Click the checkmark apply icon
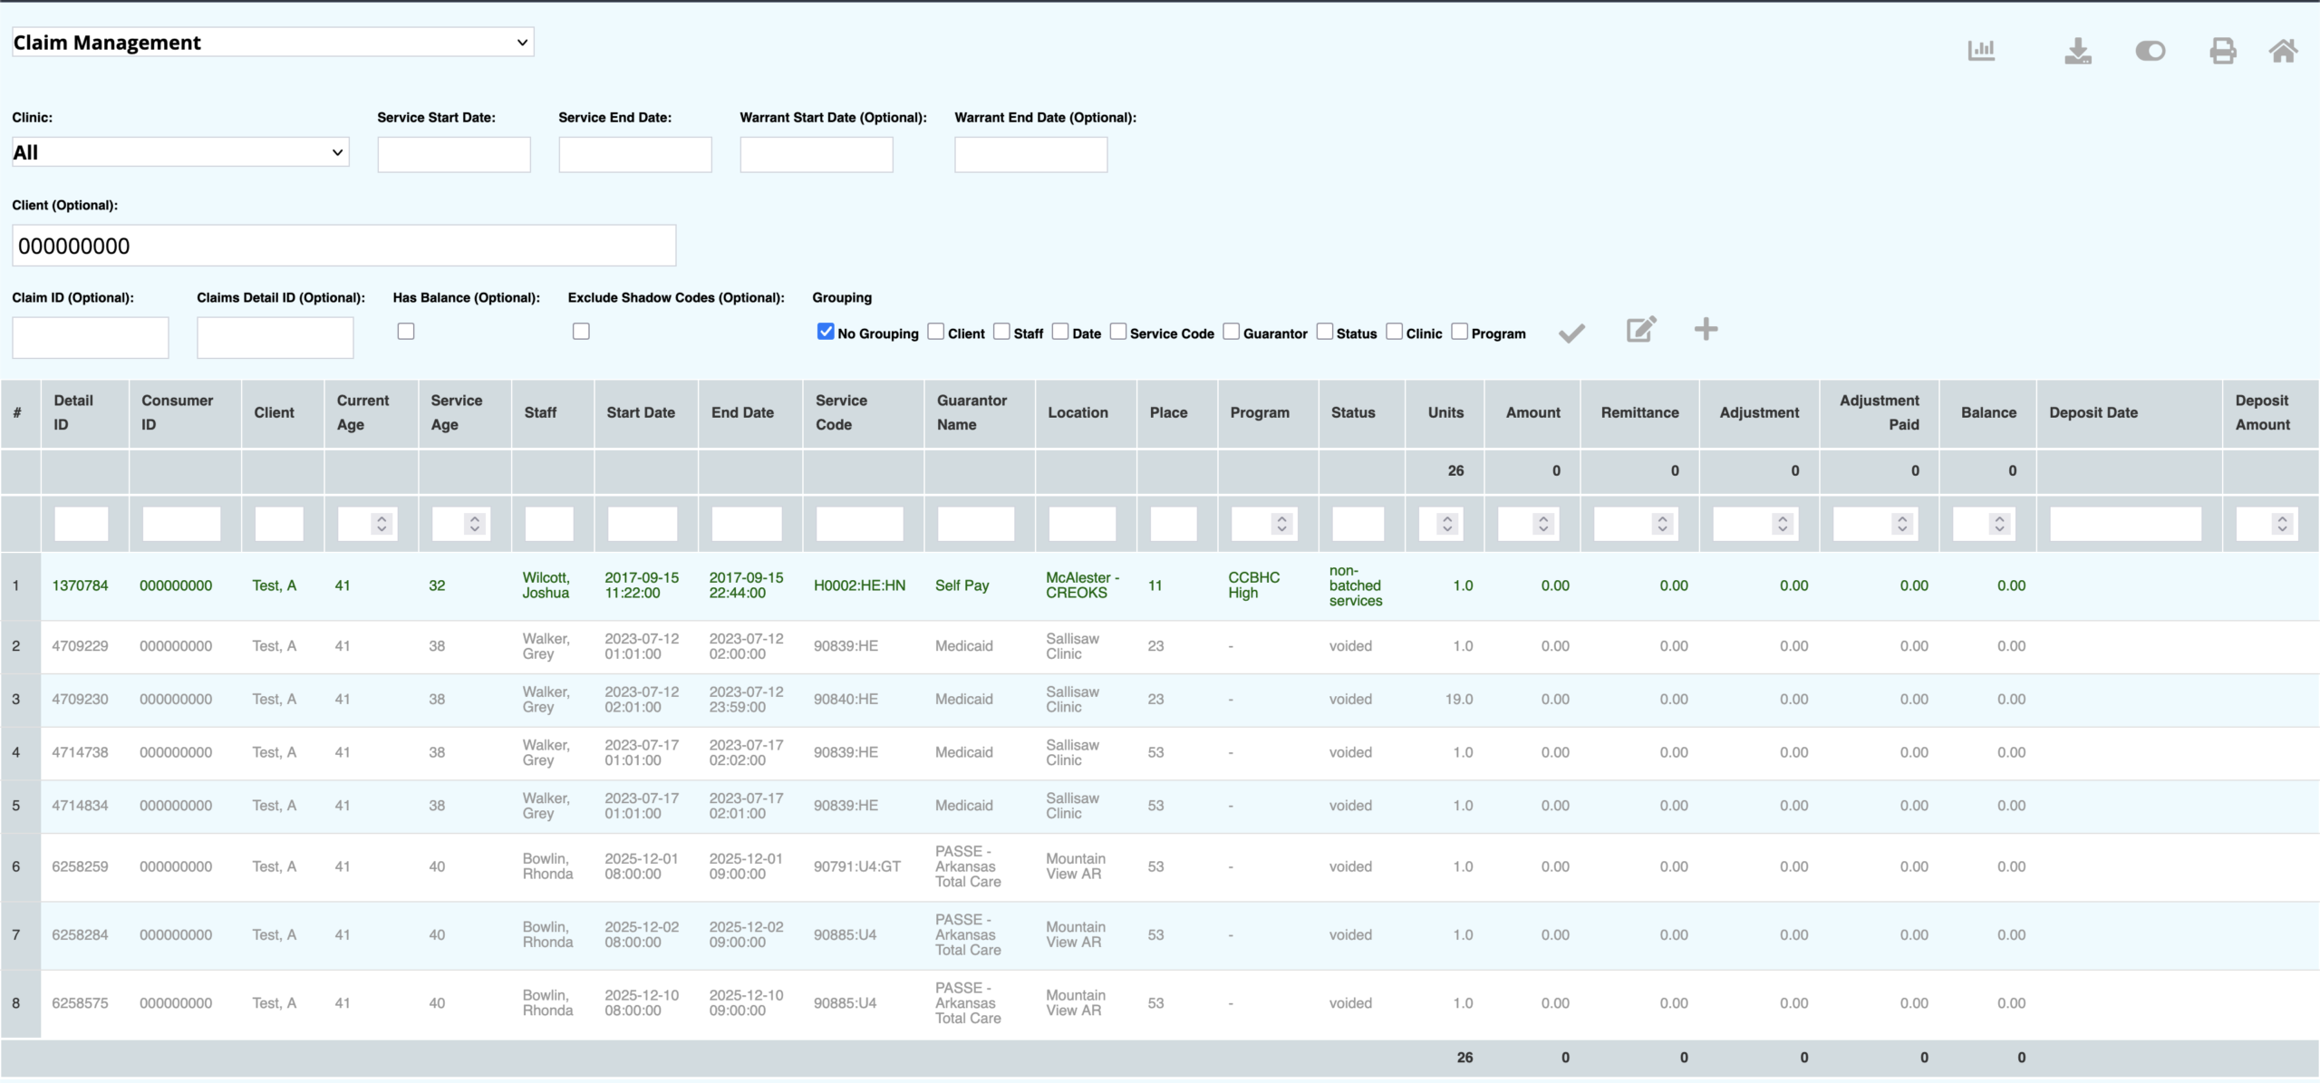2320x1083 pixels. pos(1571,333)
